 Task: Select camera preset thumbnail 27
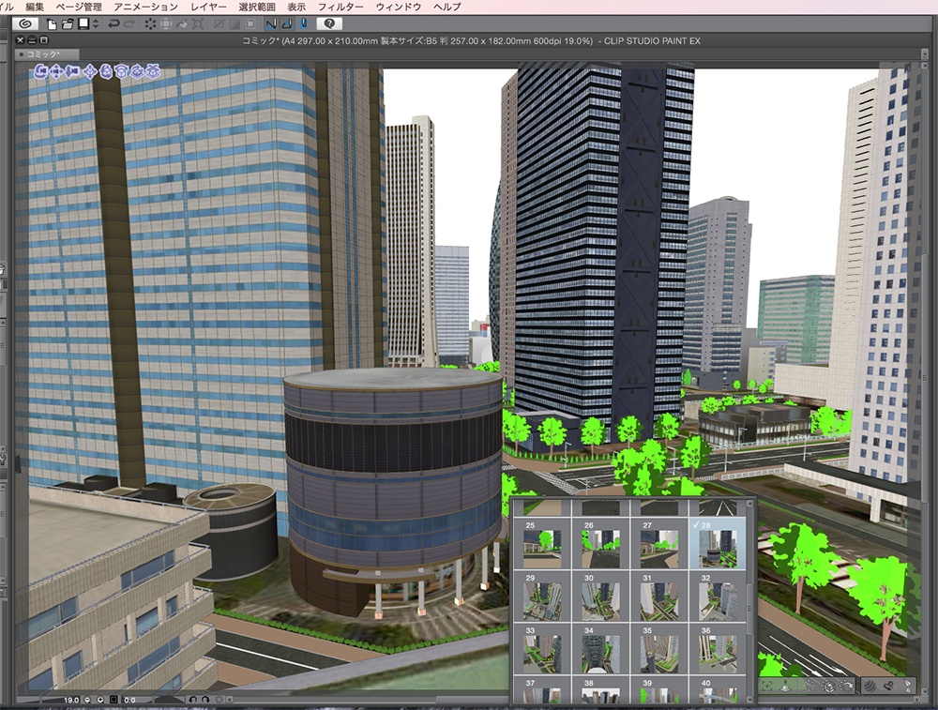658,544
